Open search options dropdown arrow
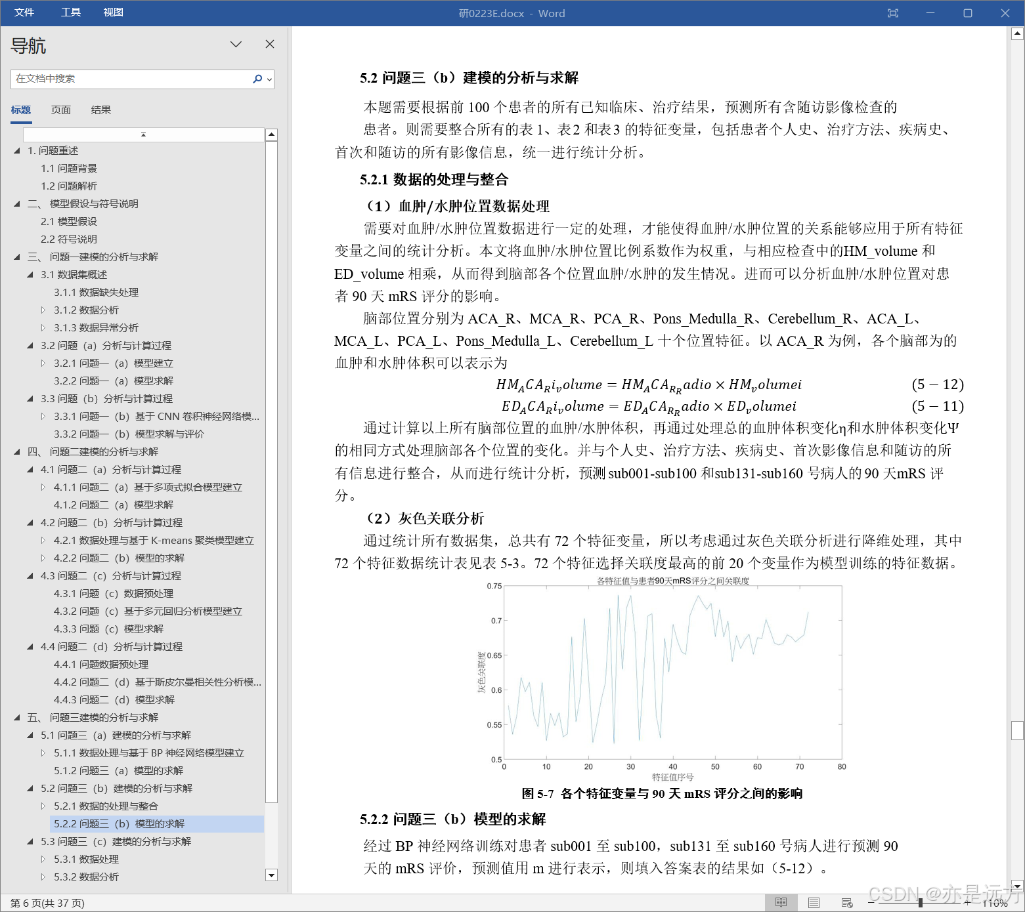Viewport: 1025px width, 912px height. (269, 79)
